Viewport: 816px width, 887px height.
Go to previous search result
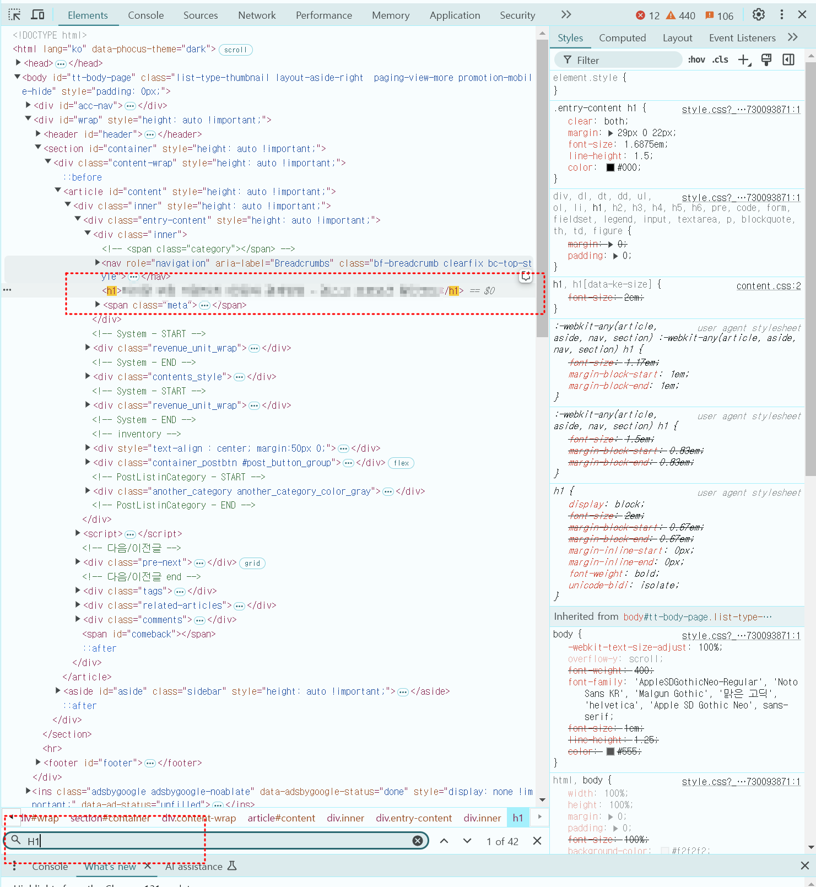444,841
